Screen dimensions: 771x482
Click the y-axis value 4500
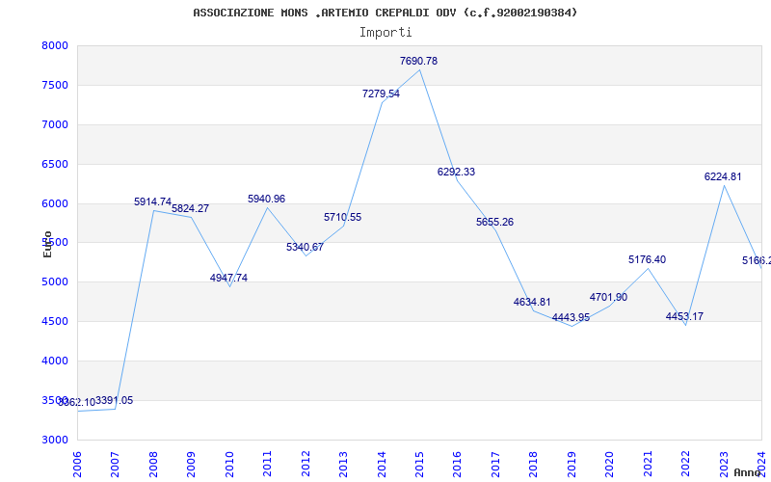click(55, 321)
